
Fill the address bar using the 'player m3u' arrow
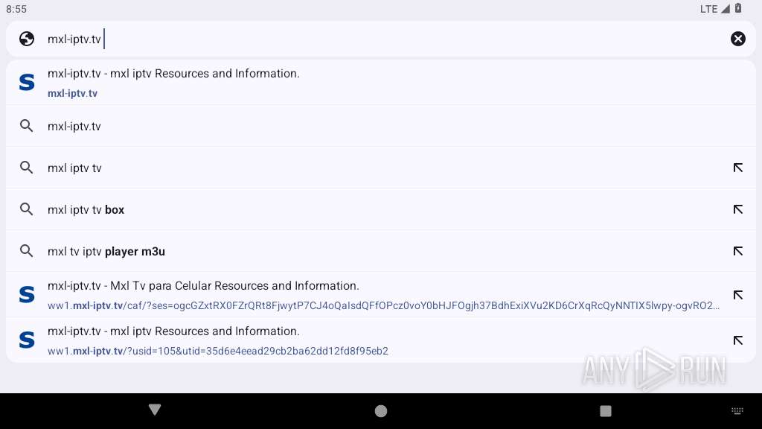coord(737,252)
